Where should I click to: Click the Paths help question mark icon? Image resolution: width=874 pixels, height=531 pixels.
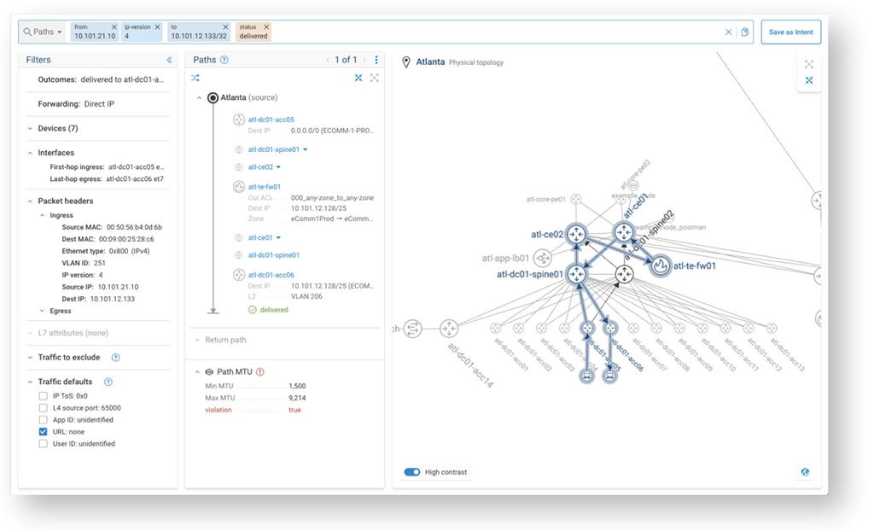click(224, 60)
